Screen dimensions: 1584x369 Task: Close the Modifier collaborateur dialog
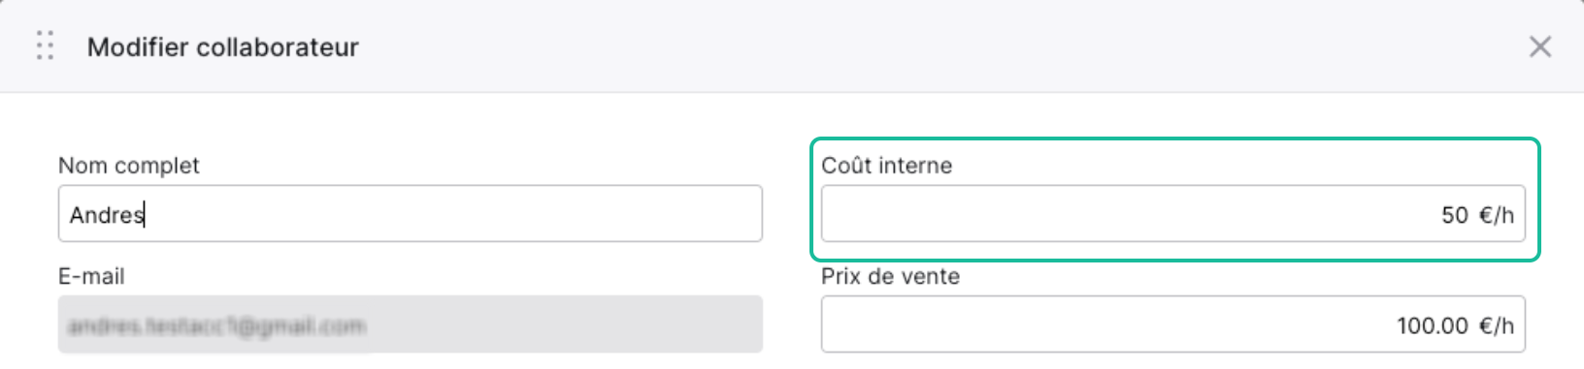click(1539, 46)
